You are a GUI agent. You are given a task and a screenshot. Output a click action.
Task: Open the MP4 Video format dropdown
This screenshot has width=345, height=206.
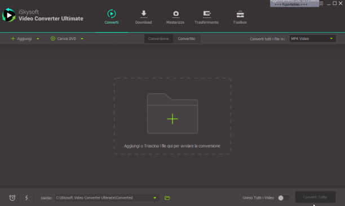pos(312,39)
